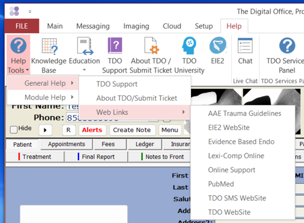Toggle the Hide checkbox

click(14, 129)
